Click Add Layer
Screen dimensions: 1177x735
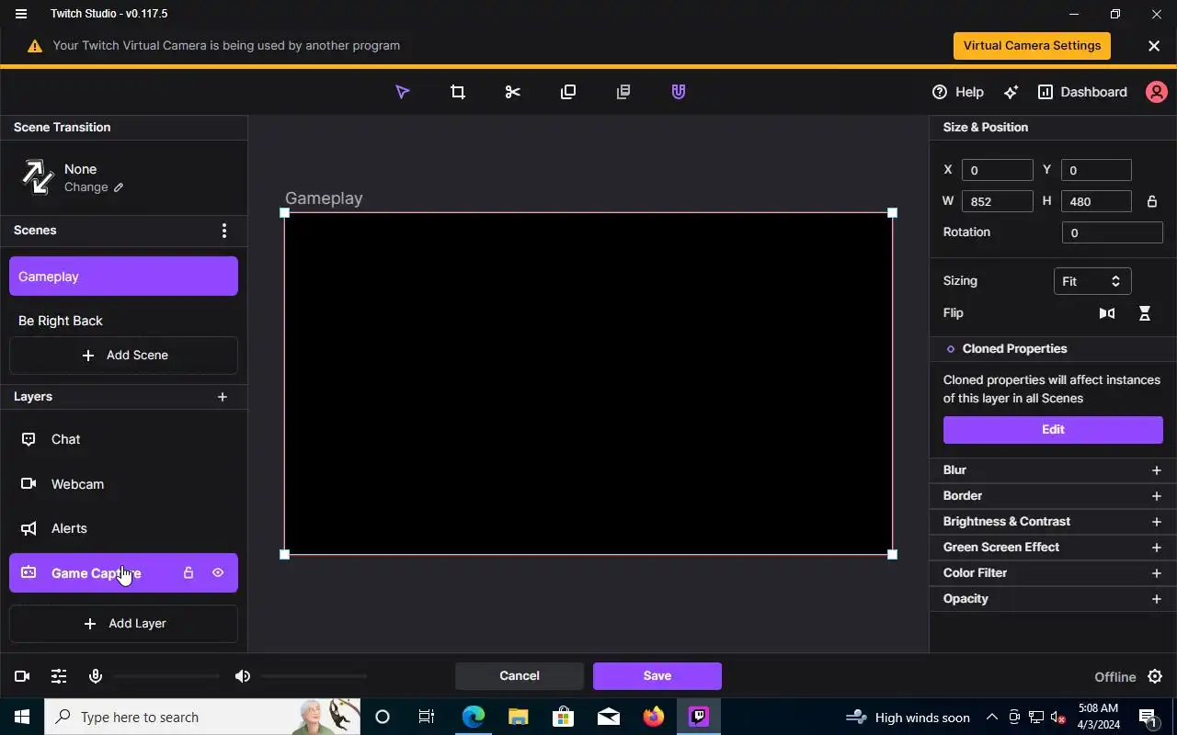tap(123, 623)
